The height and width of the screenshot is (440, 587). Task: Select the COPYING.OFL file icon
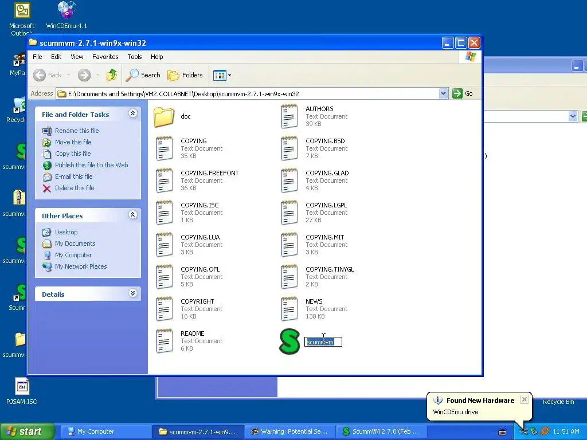pos(164,277)
